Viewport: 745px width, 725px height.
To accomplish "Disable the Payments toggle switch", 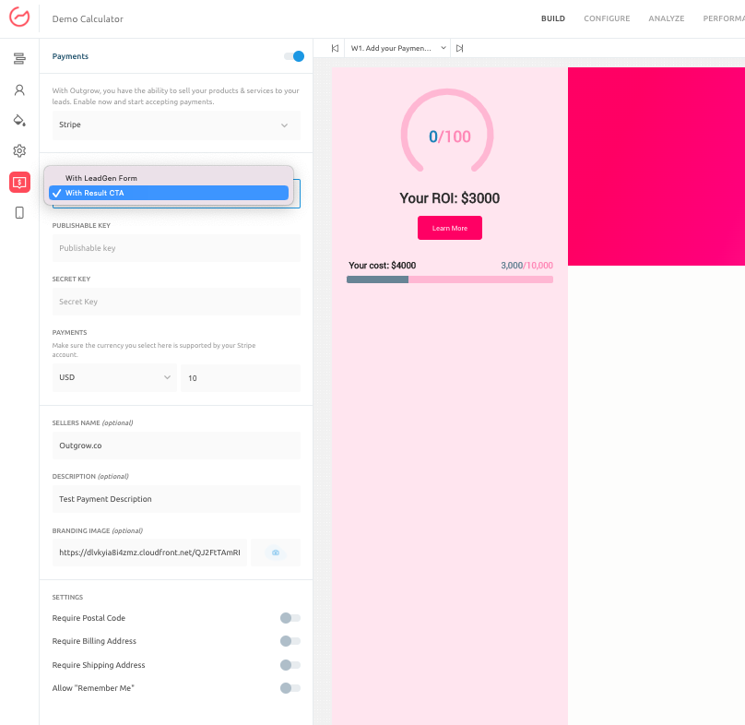I will pyautogui.click(x=294, y=56).
